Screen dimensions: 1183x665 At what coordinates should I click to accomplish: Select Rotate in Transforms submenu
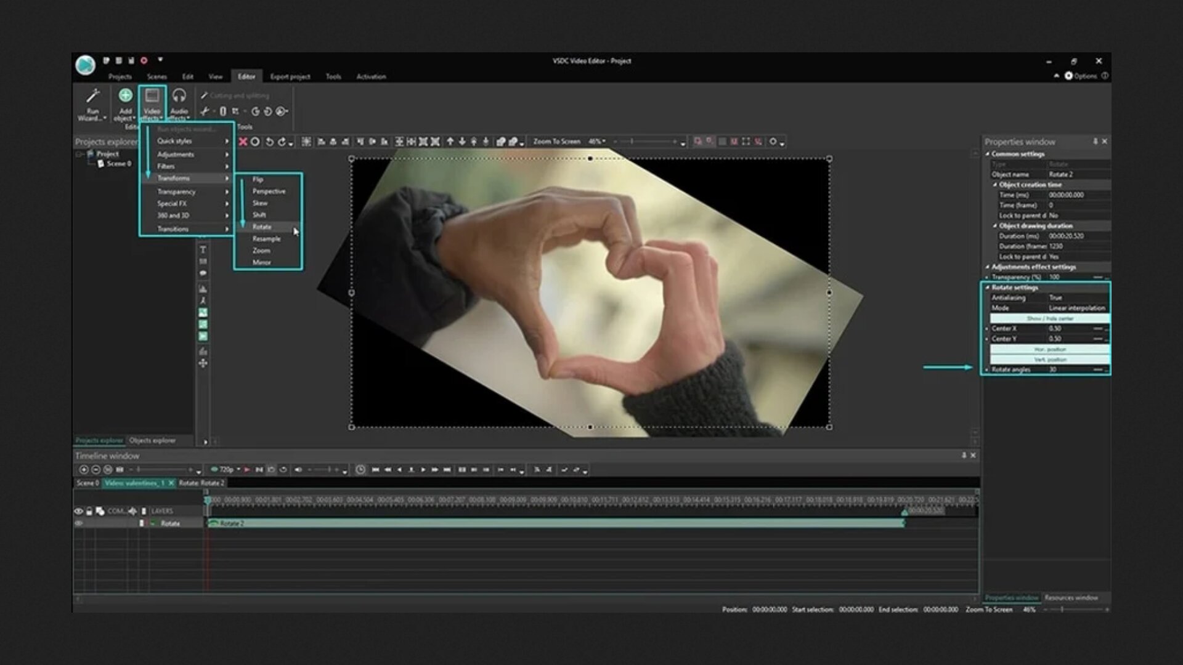point(262,227)
